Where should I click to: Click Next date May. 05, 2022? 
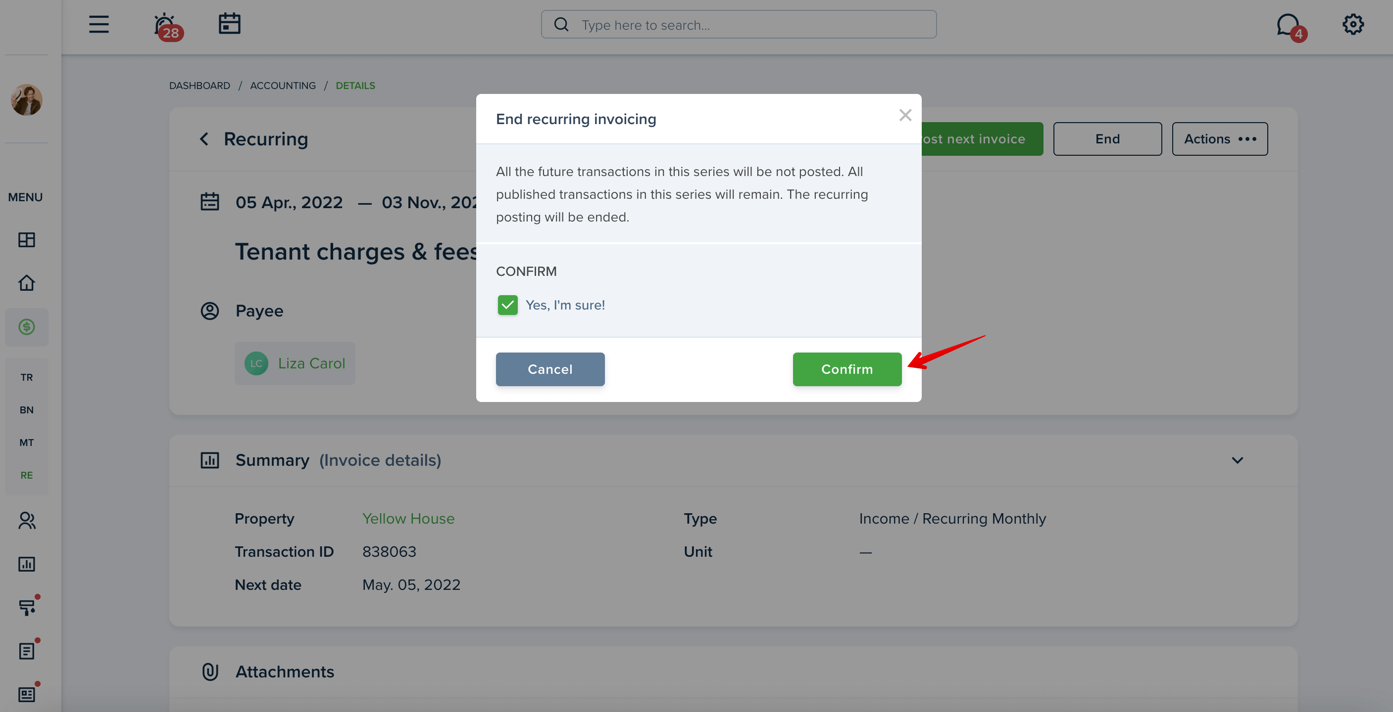pyautogui.click(x=411, y=585)
